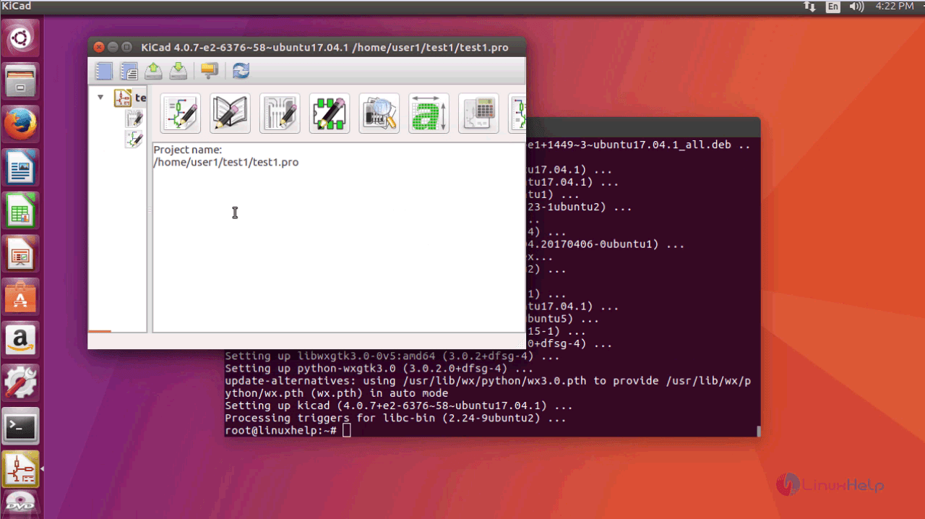
Task: Click the terminal prompt 'root@linuxhelp:~#' line
Action: click(x=280, y=430)
